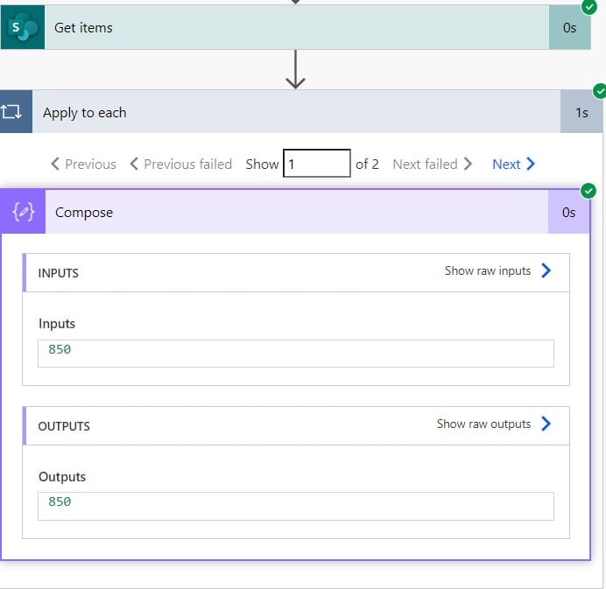Screen dimensions: 606x589
Task: Click the Compose curly-brace icon
Action: click(23, 212)
